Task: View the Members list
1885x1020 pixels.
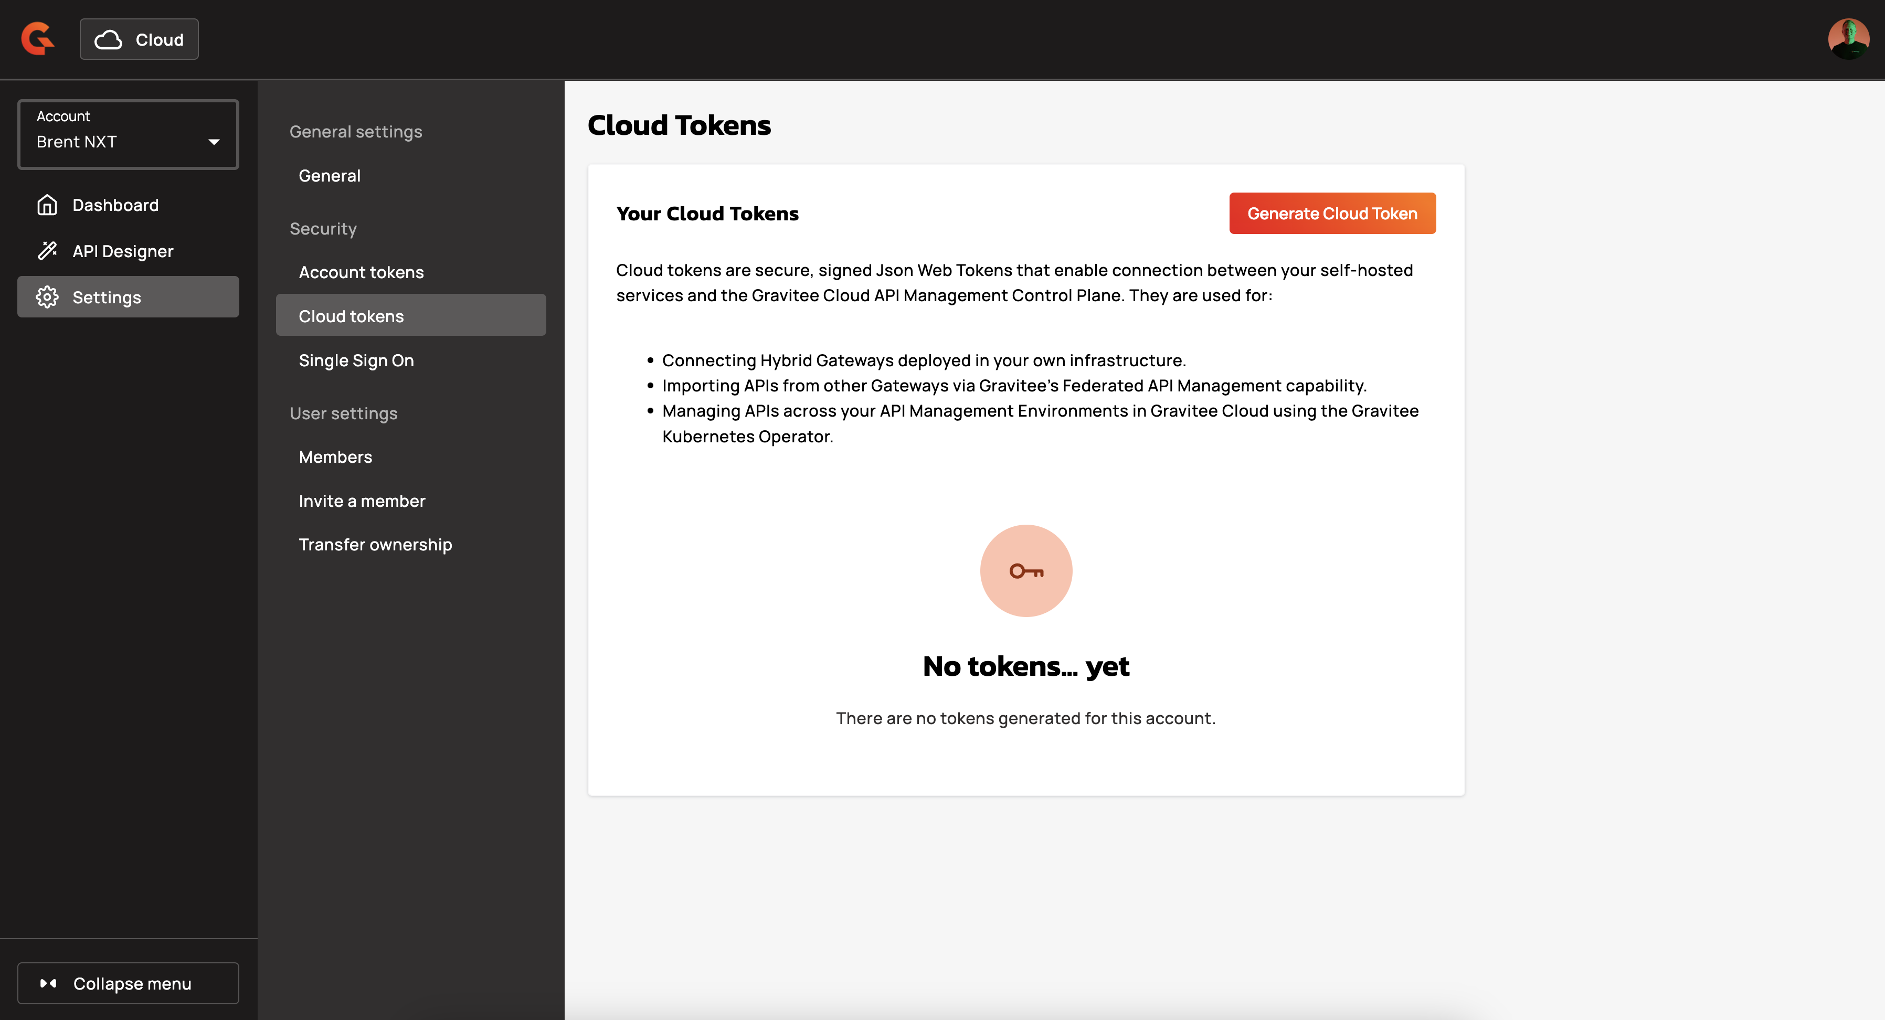Action: click(x=335, y=458)
